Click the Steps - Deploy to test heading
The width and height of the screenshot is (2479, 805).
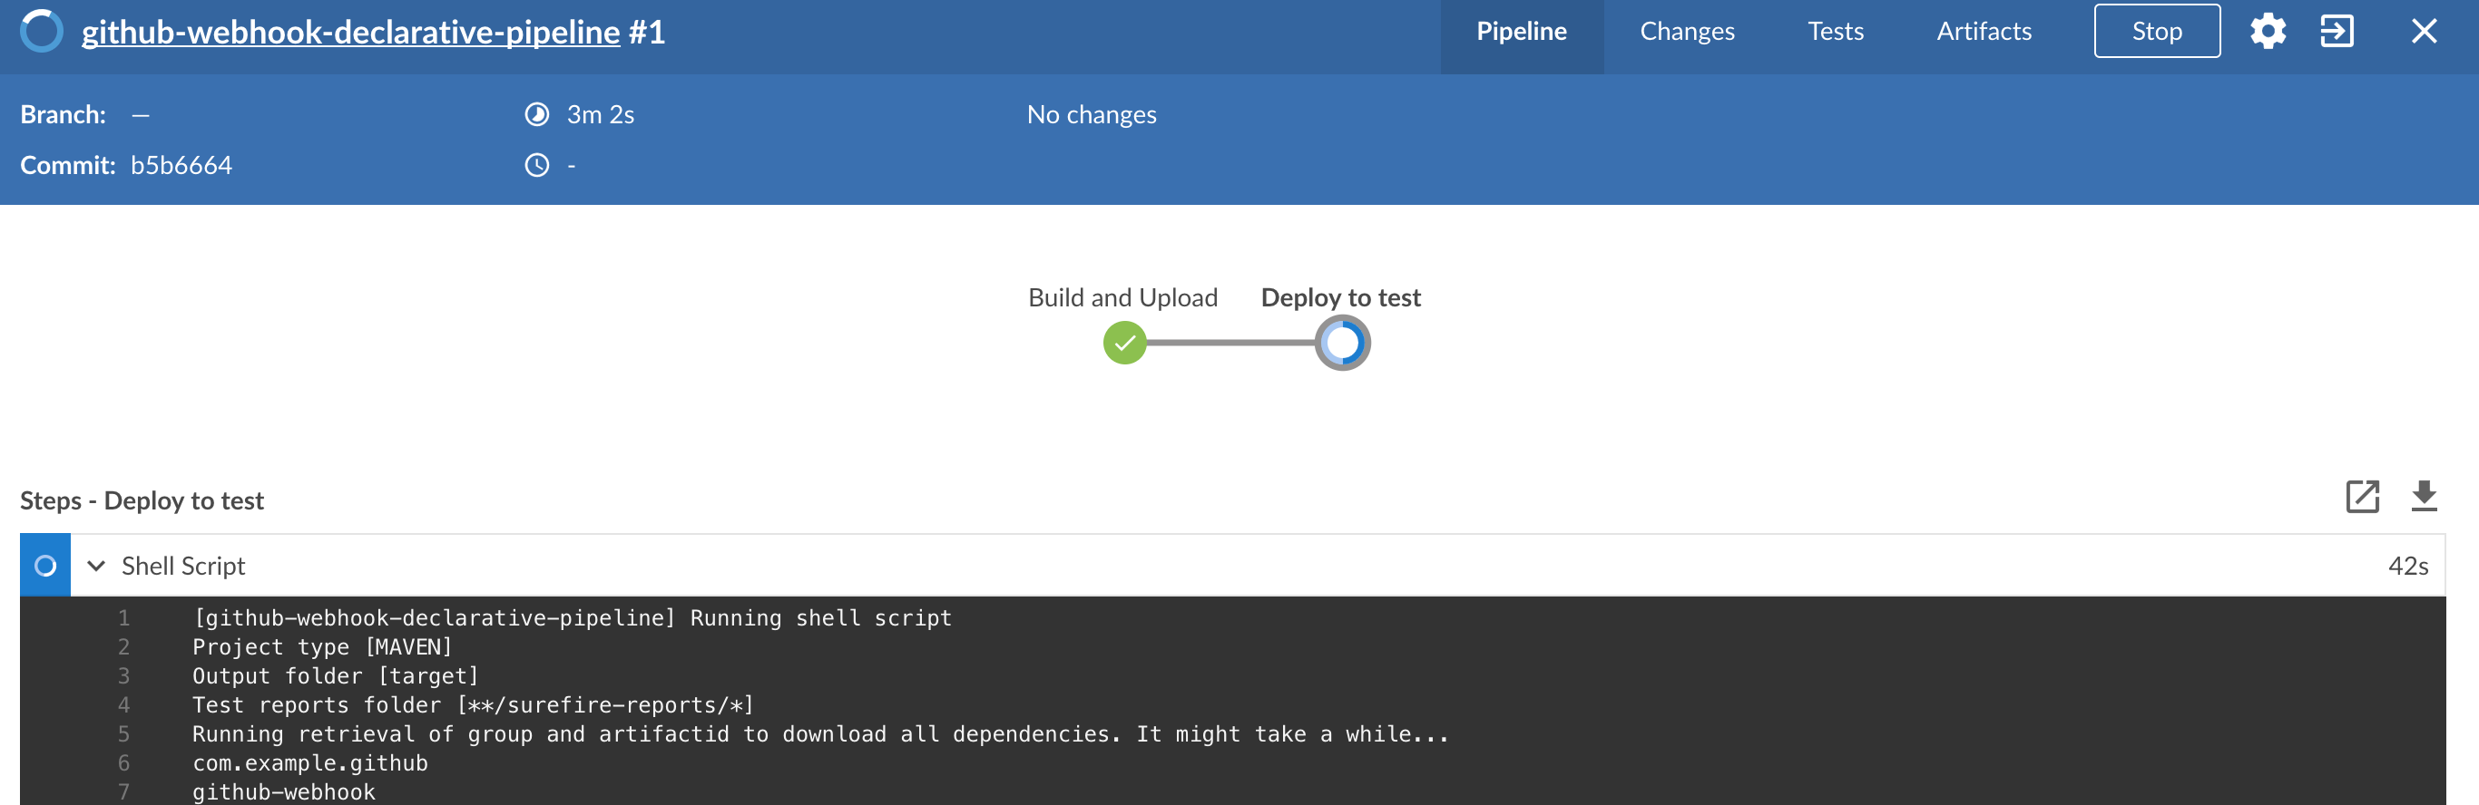142,500
